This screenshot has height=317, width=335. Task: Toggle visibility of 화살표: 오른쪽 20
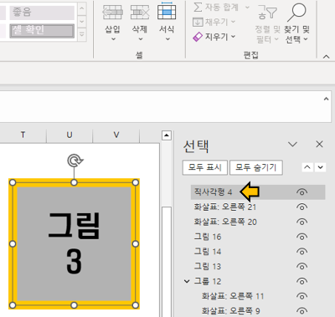pos(302,222)
